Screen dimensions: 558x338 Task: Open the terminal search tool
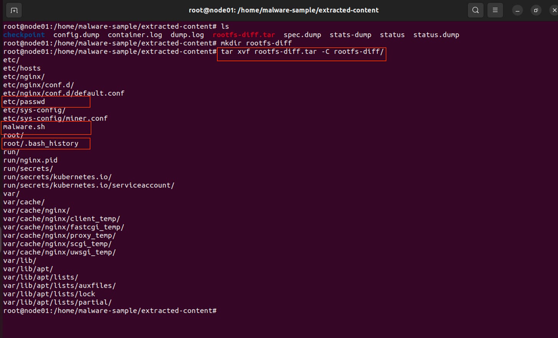(x=475, y=10)
